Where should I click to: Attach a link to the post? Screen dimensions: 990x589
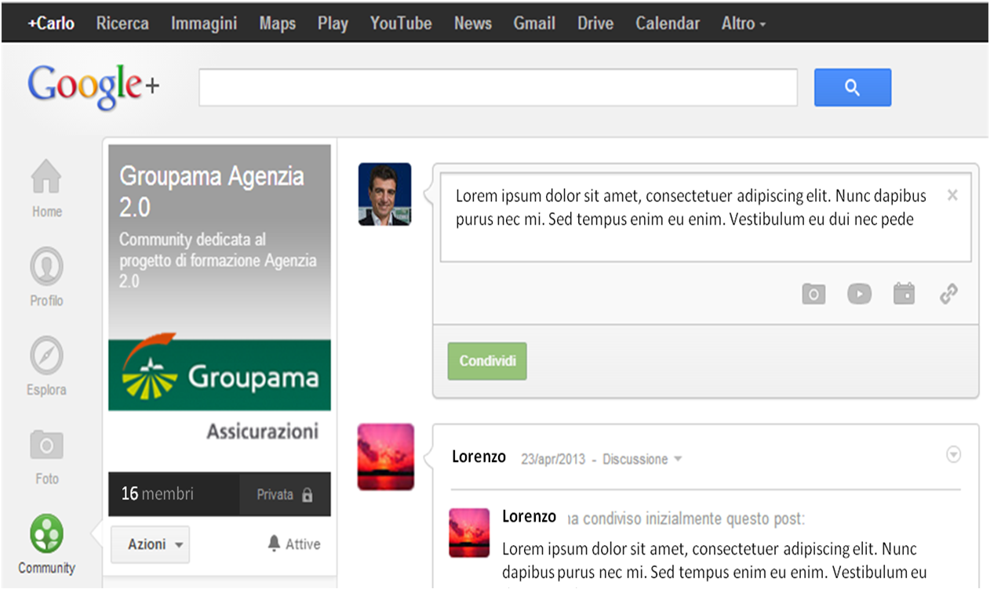point(949,294)
